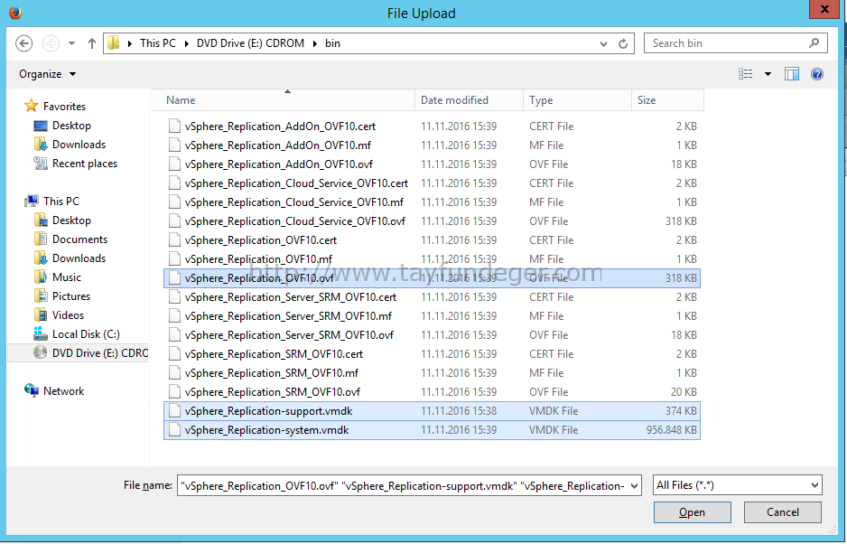Screen dimensions: 847x544
Task: Select file vSphere_Replication_SRM_OVF10.ovf
Action: (x=433, y=391)
